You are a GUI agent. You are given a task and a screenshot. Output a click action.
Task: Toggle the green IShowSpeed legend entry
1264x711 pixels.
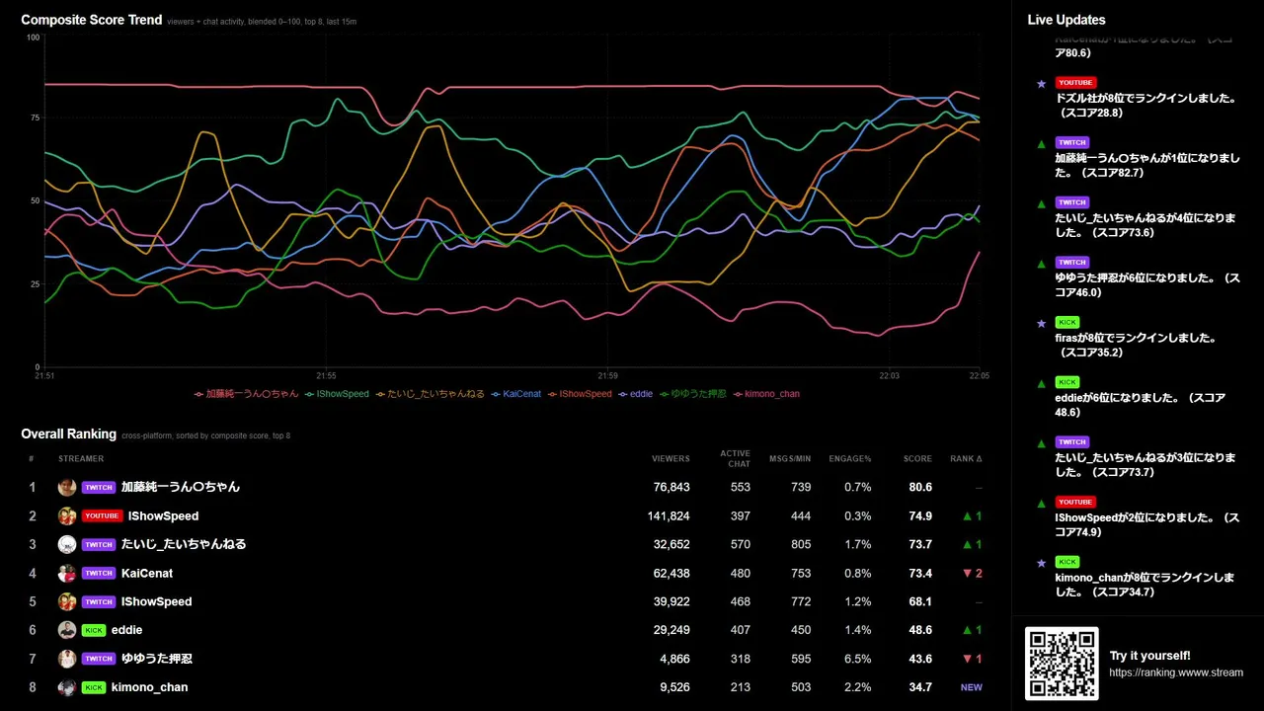[337, 394]
